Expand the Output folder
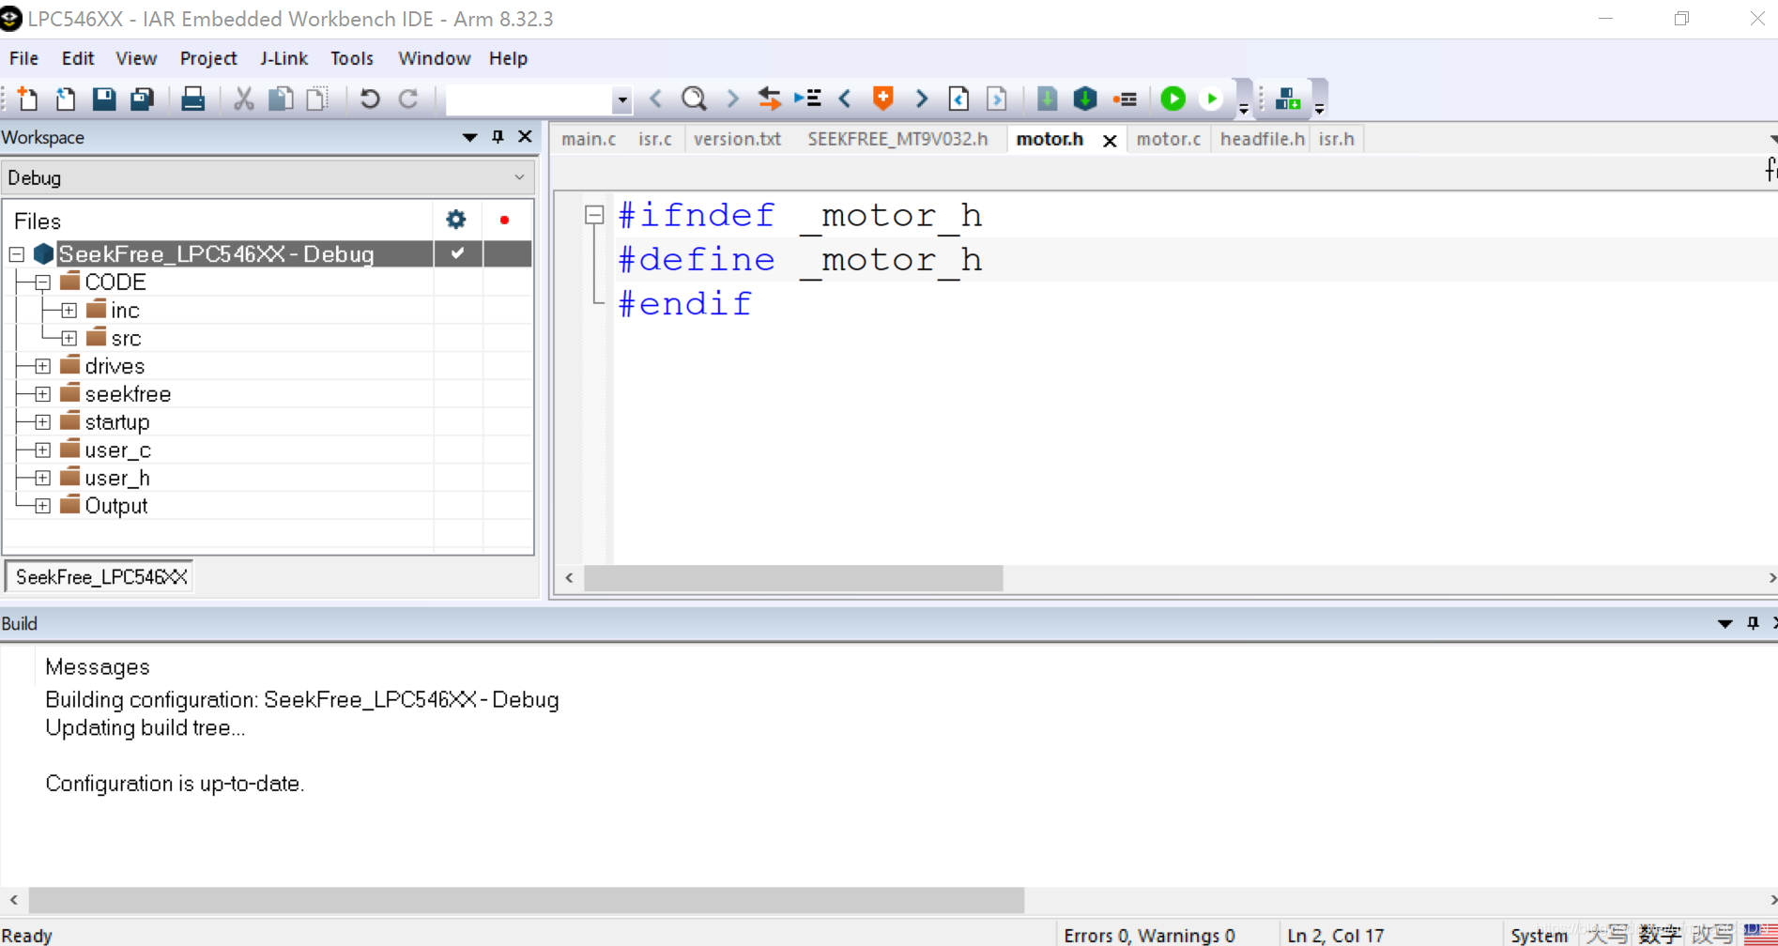The image size is (1778, 946). click(42, 506)
